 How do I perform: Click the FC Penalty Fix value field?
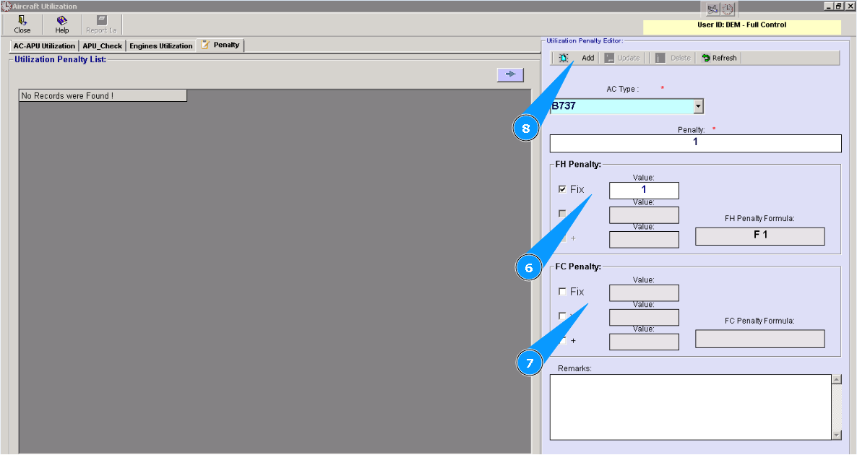[x=644, y=292]
